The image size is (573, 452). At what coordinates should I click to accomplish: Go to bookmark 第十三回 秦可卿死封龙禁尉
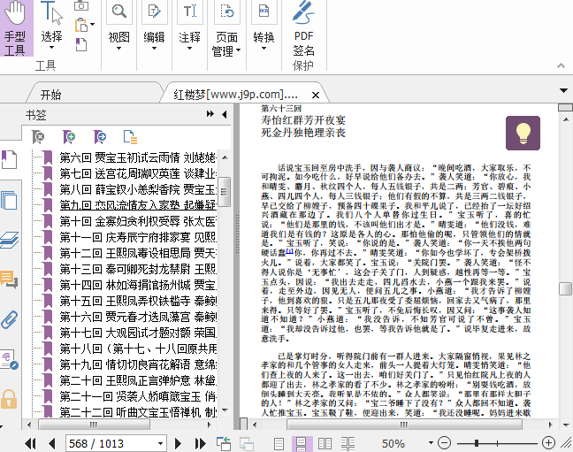138,269
